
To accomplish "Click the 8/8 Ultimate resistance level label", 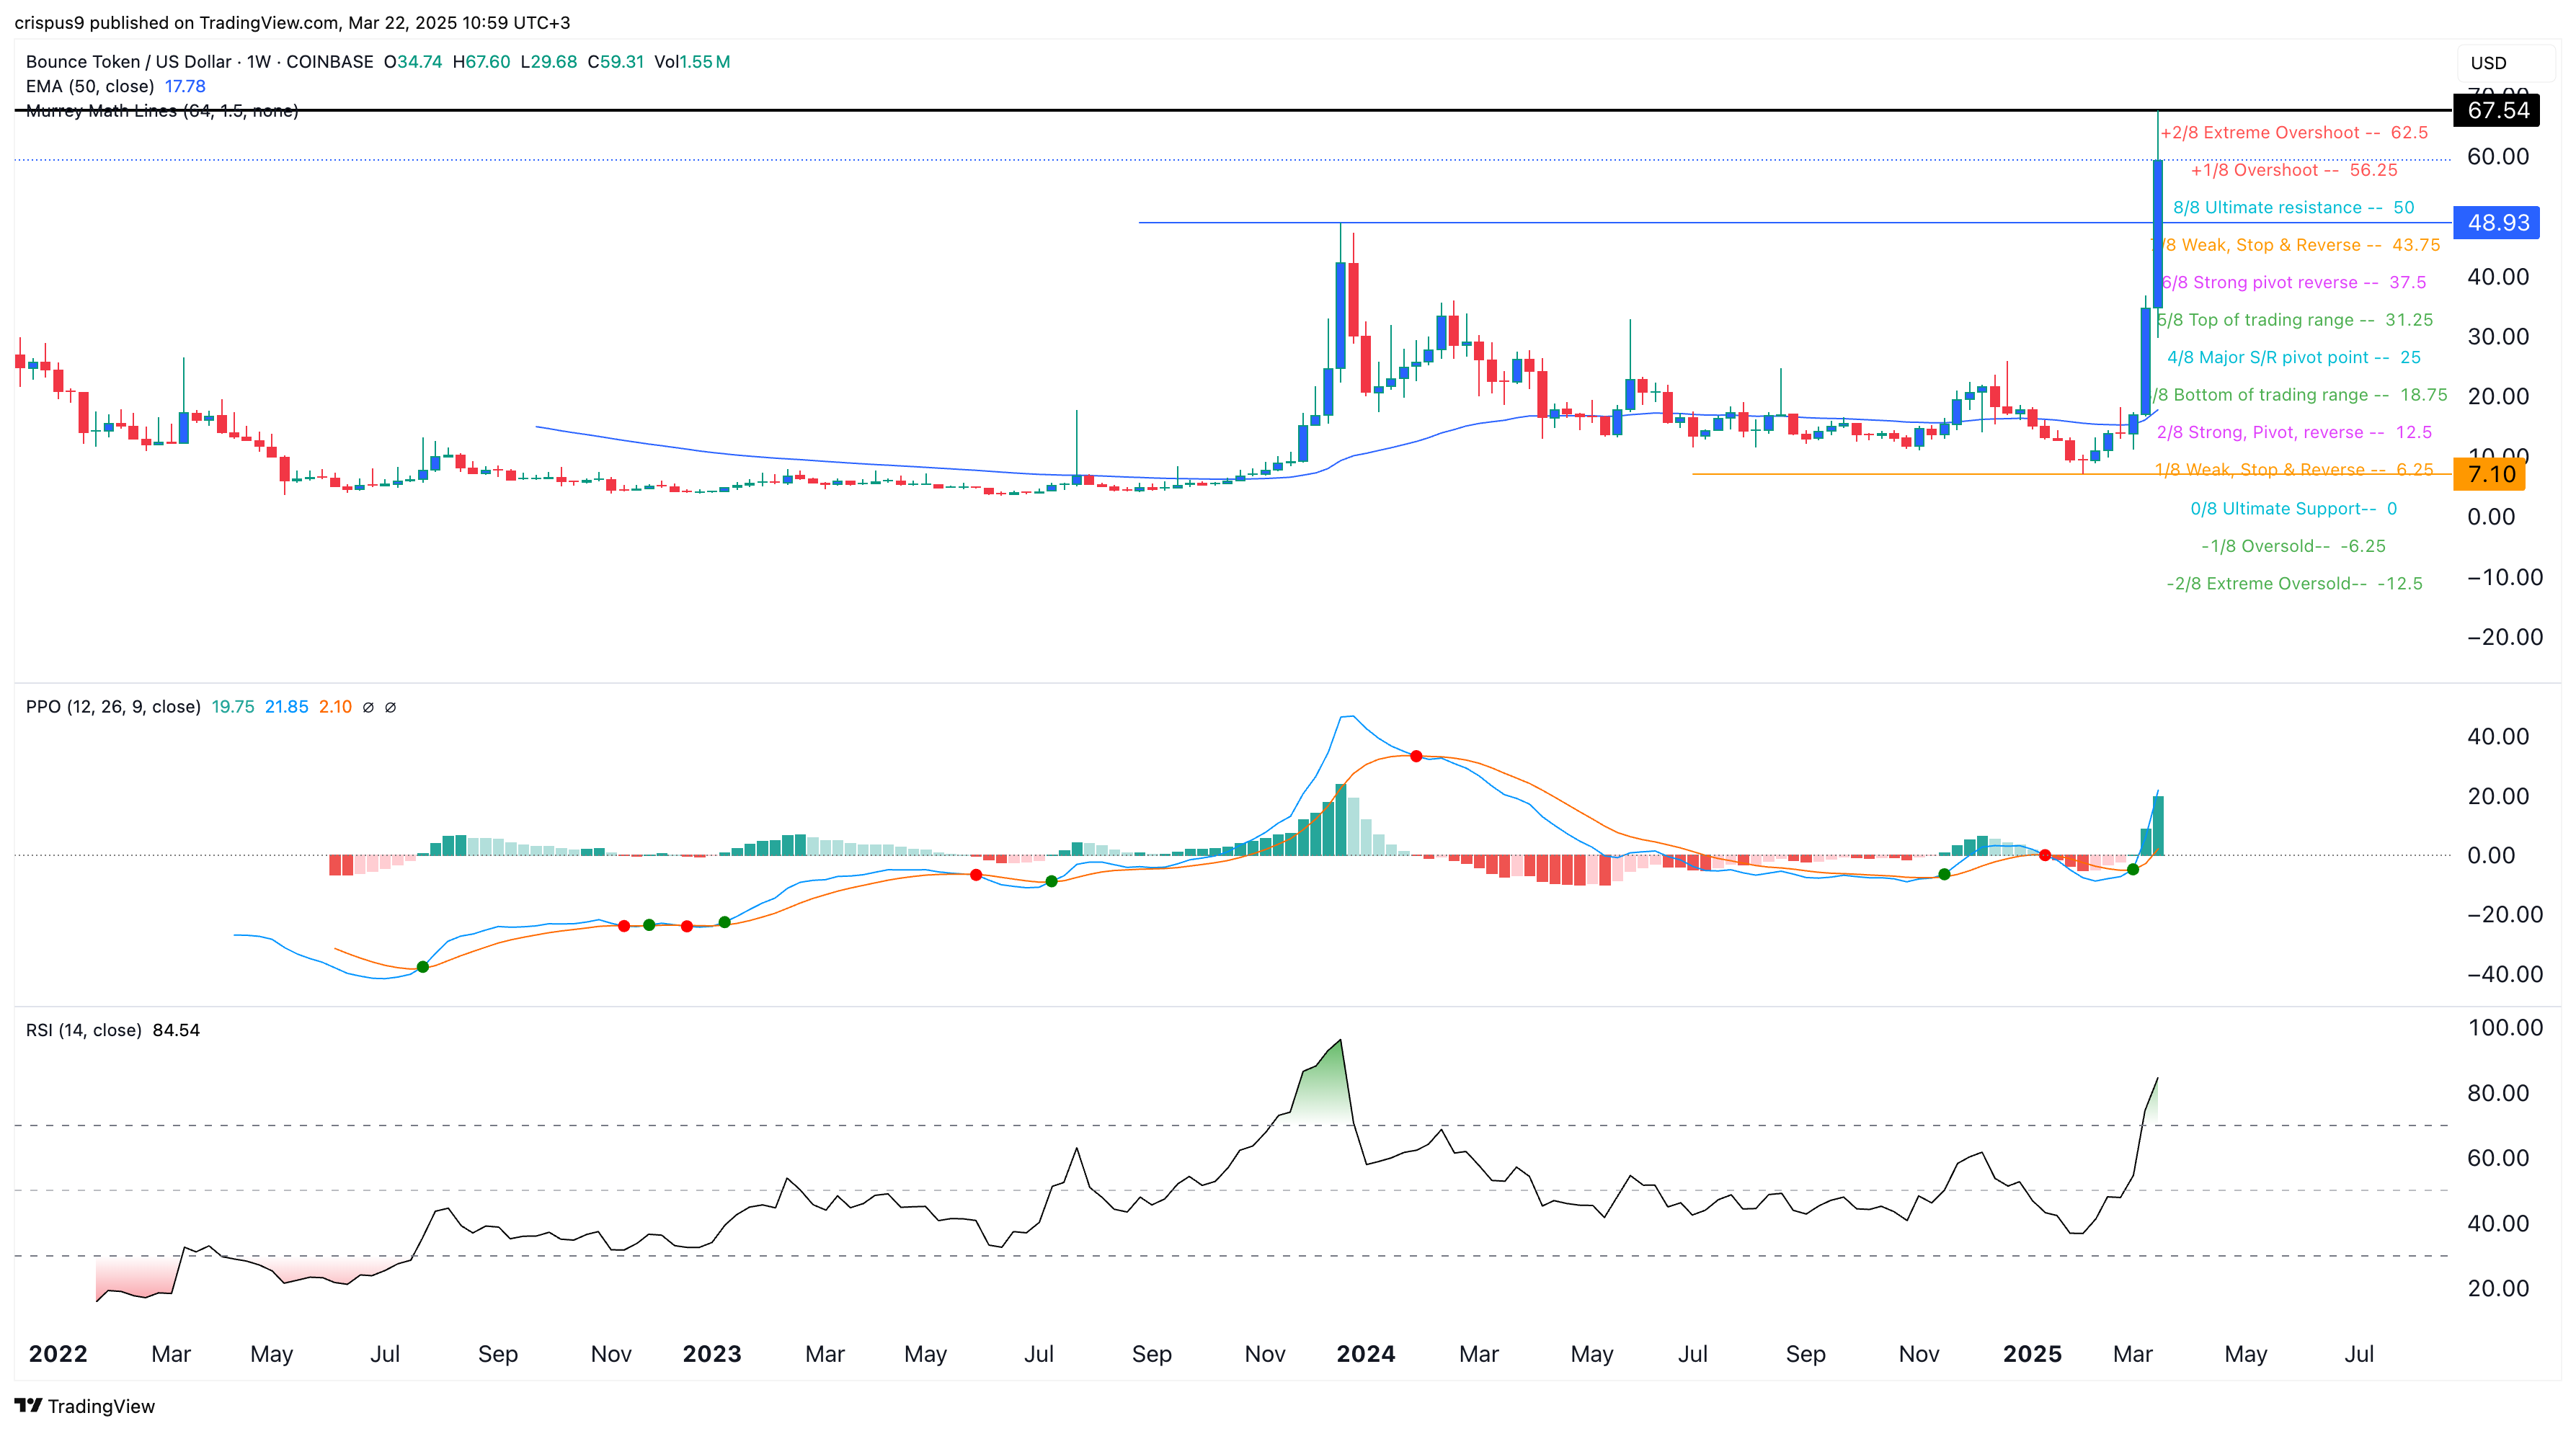I will 2293,207.
